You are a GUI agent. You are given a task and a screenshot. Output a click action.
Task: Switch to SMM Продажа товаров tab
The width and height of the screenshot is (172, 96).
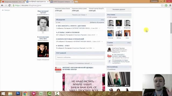coord(62,2)
